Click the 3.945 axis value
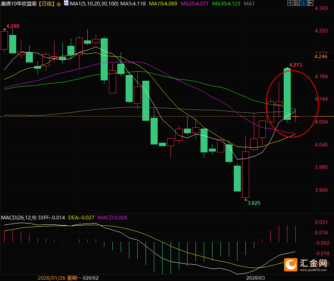334x281 pixels. [321, 190]
